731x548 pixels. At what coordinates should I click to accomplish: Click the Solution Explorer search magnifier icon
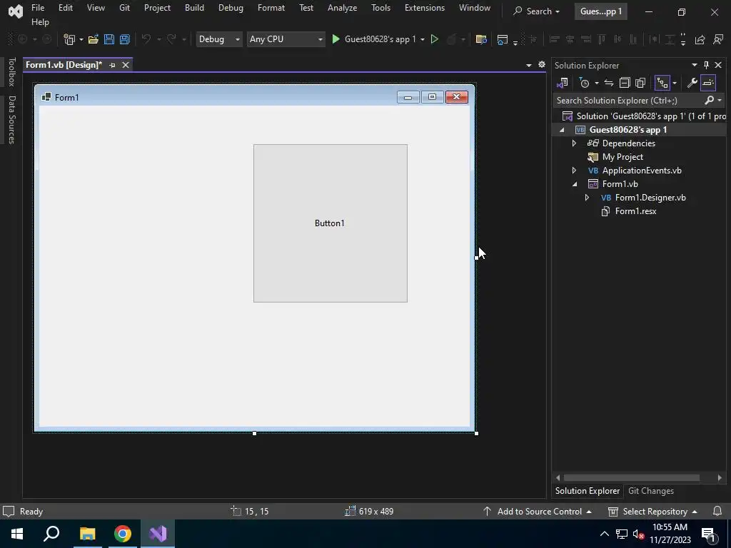(709, 100)
